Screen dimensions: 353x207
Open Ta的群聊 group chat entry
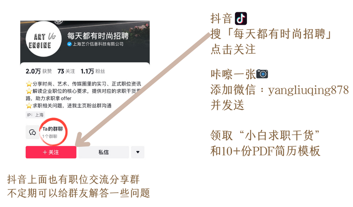53,132
